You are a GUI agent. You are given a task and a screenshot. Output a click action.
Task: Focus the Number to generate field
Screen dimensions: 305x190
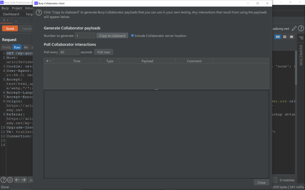pos(85,36)
